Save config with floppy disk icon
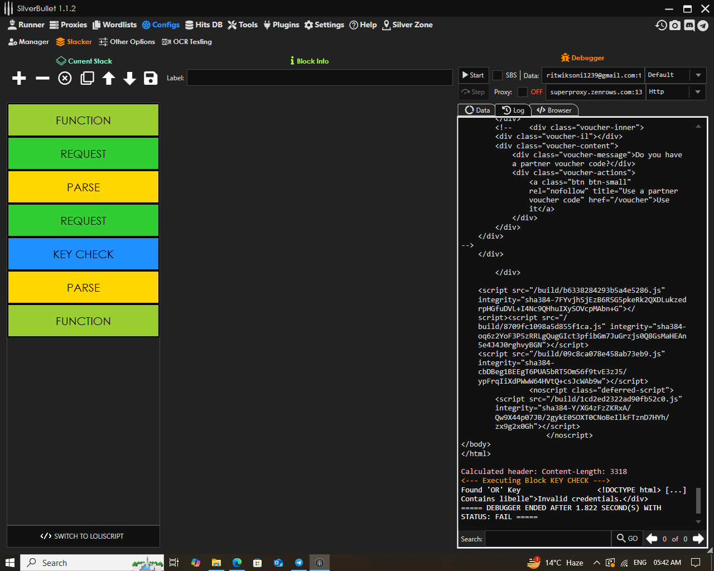Image resolution: width=714 pixels, height=571 pixels. 151,78
